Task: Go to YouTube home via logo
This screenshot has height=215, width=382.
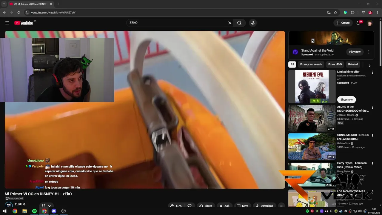Action: click(24, 23)
